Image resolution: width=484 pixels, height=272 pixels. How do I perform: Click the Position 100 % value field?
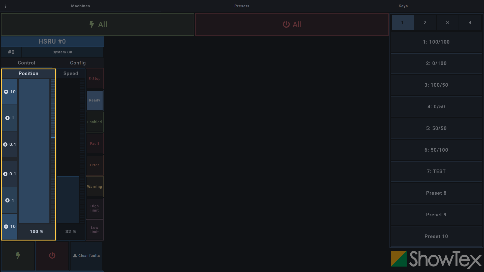click(x=37, y=232)
